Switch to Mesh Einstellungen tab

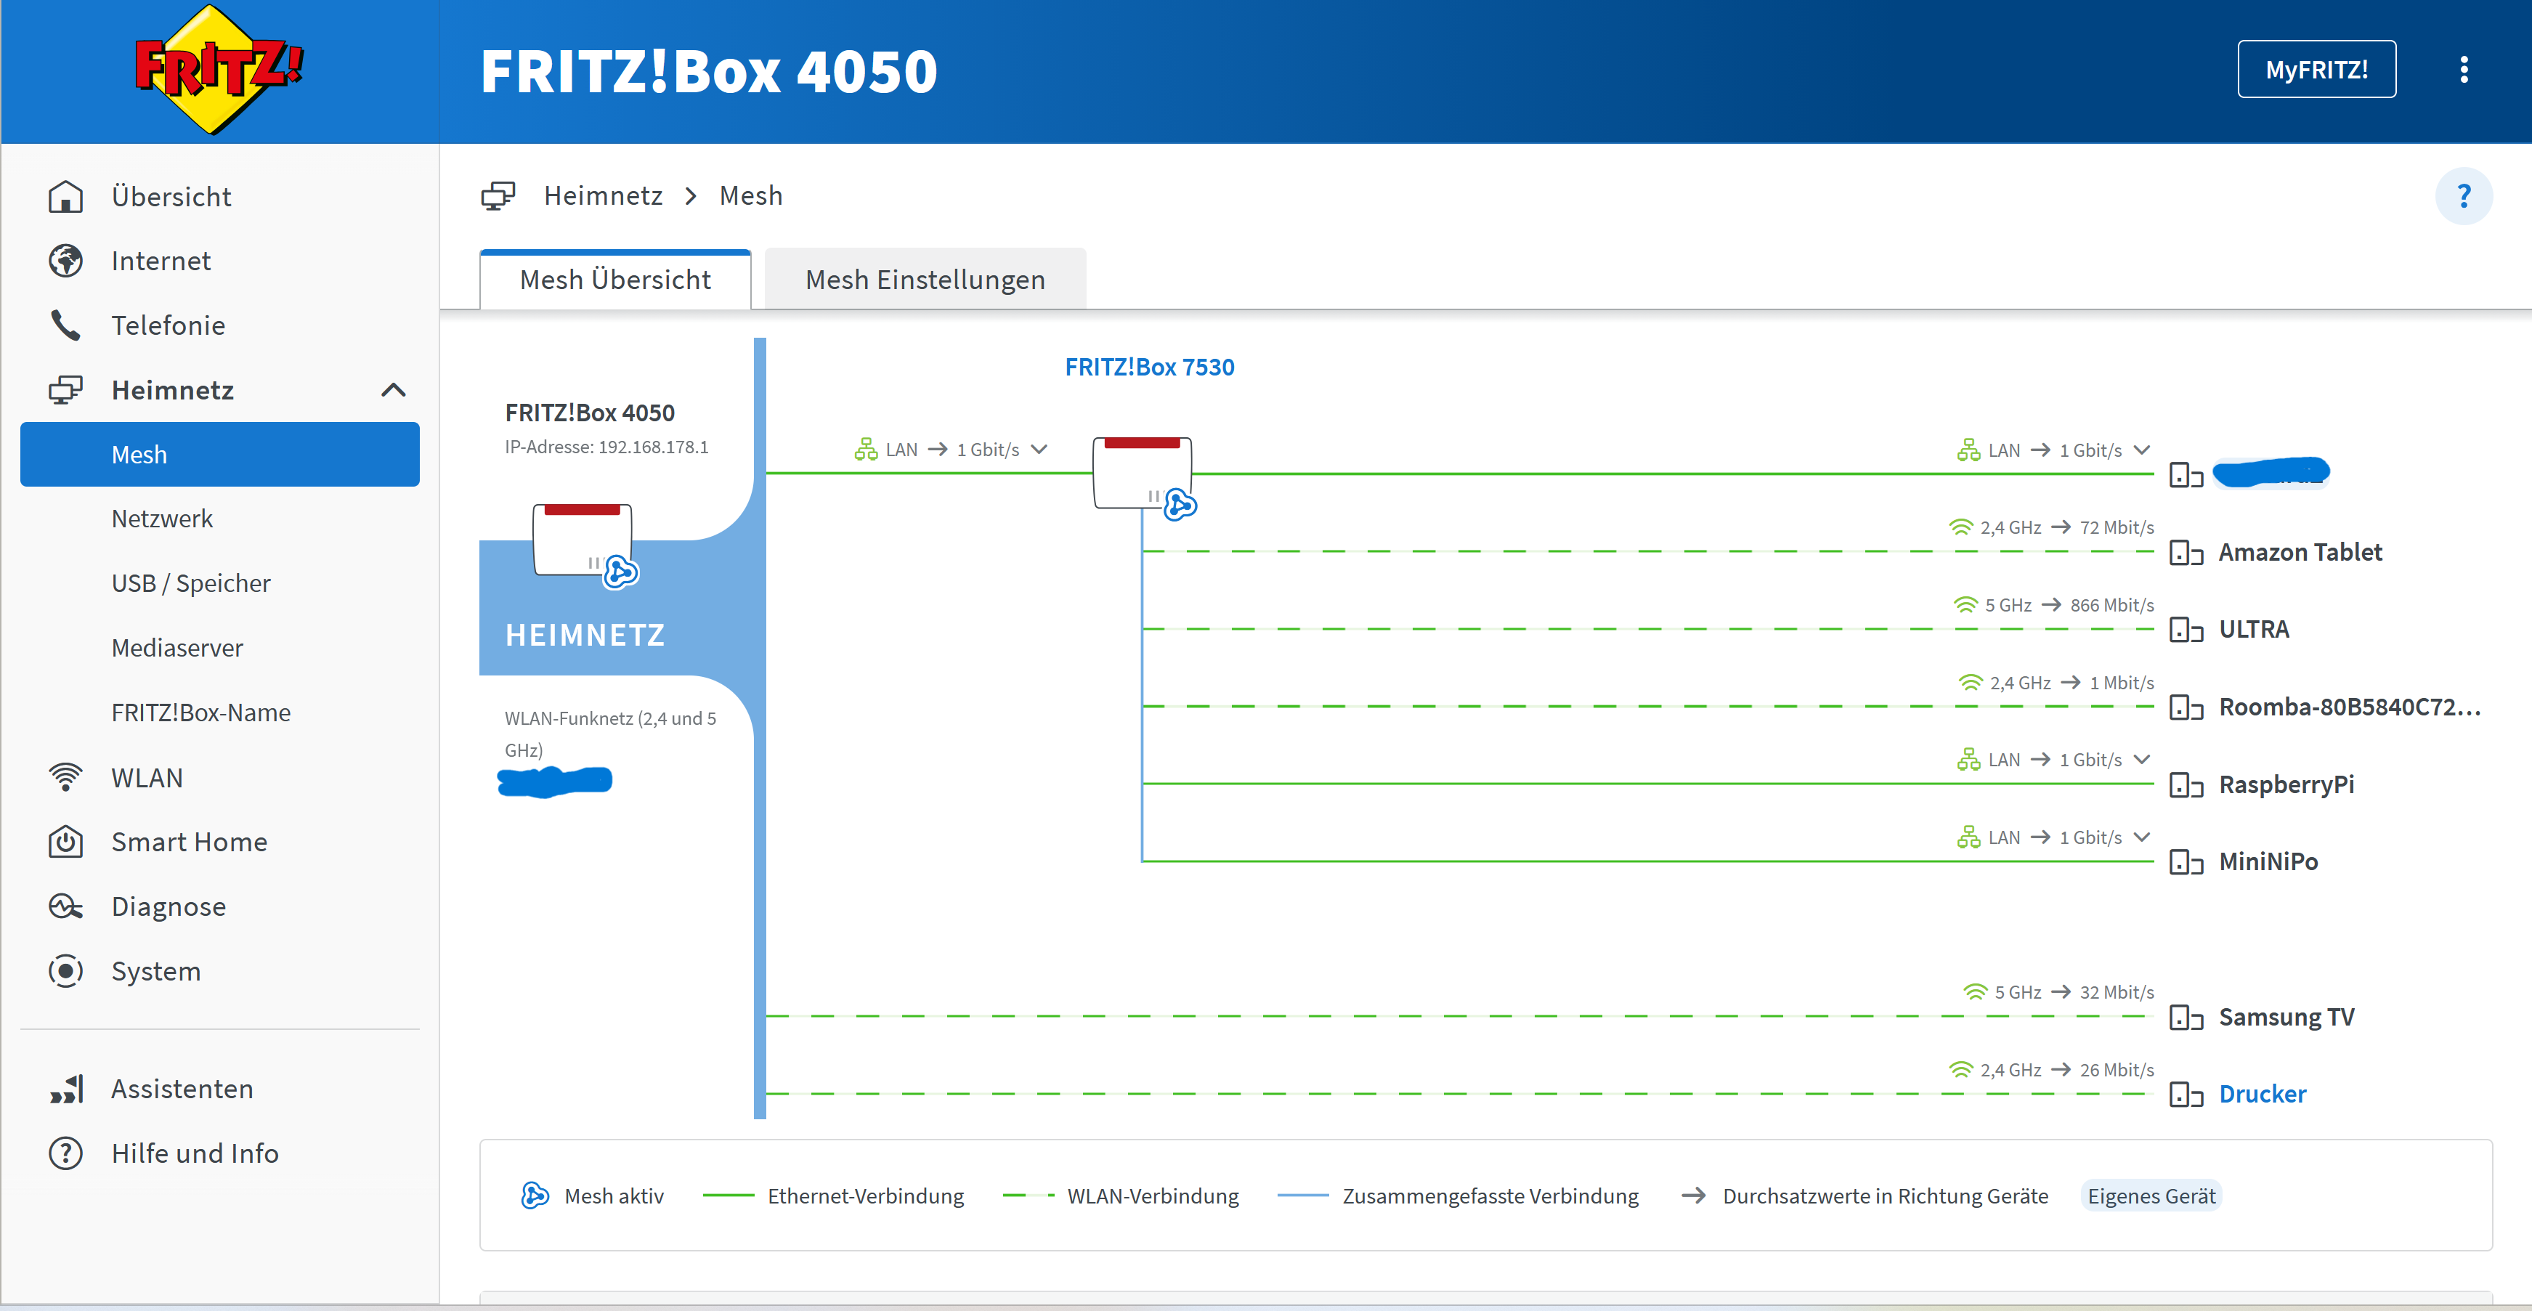924,280
